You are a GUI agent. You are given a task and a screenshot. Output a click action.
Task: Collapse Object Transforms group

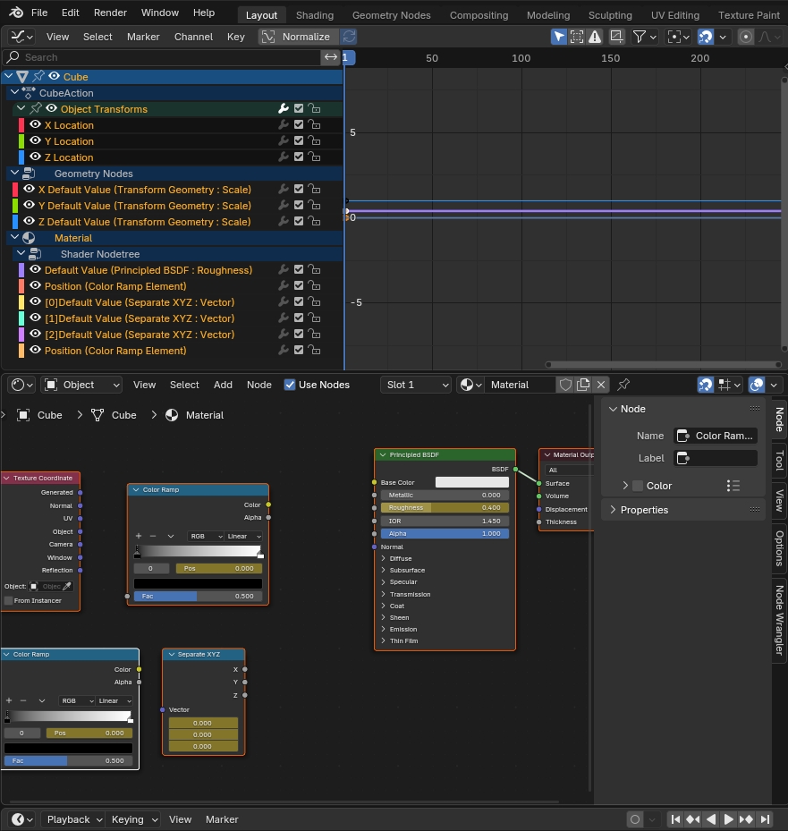click(21, 108)
